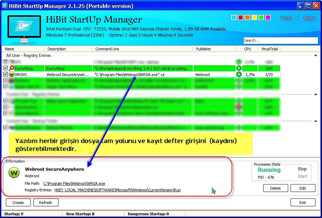
Task: Click the Startup: 9 status bar entry
Action: click(x=14, y=214)
